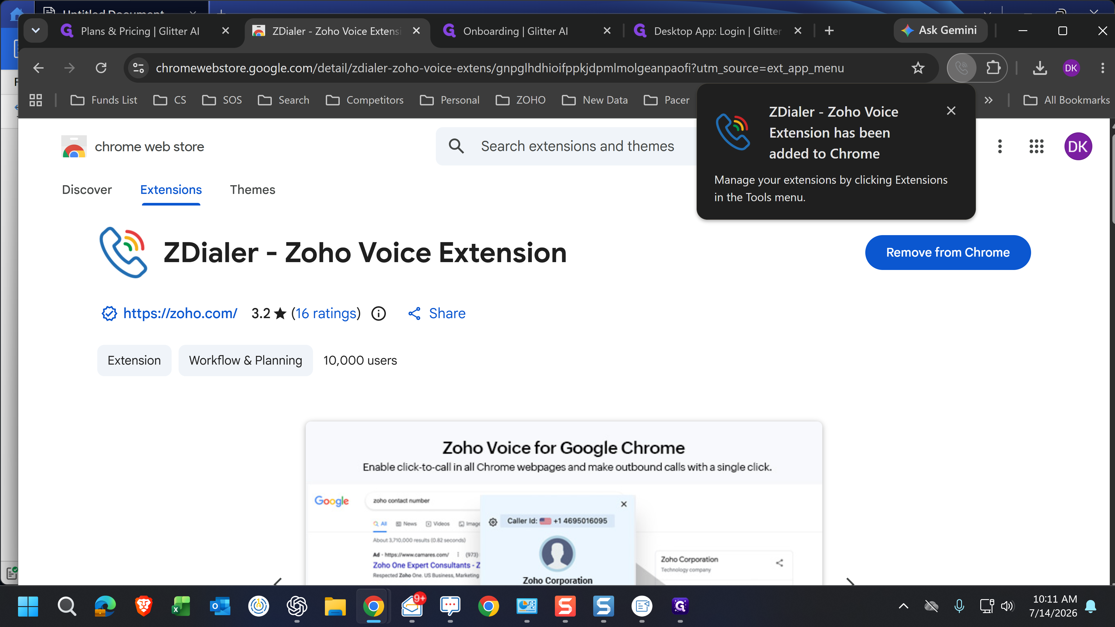This screenshot has height=627, width=1115.
Task: Open https://zoho.com/ publisher link
Action: 180,313
